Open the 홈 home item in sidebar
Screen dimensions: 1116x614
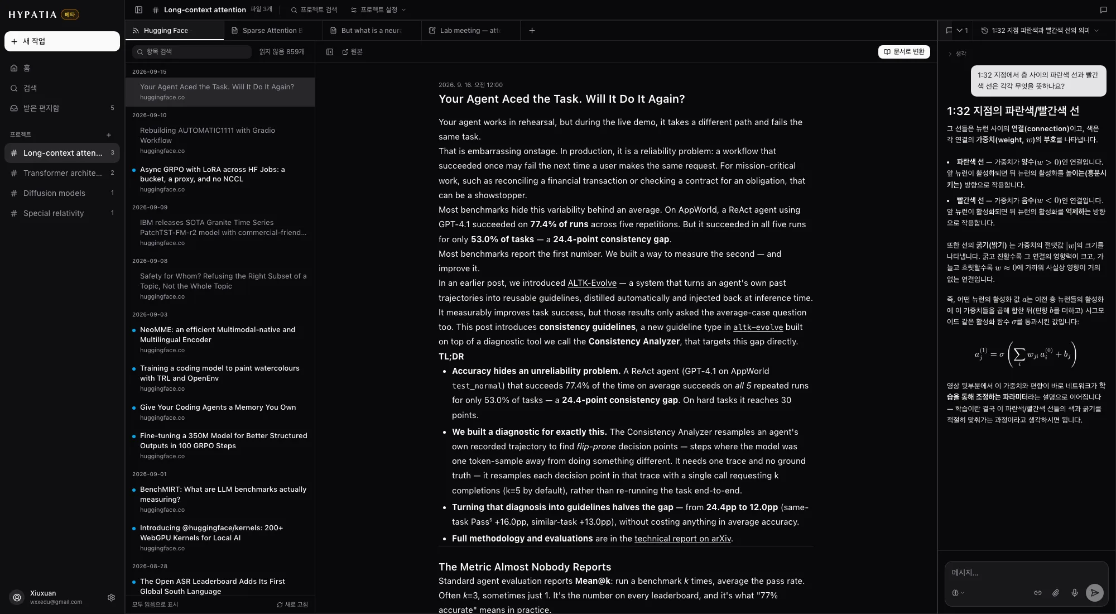[x=62, y=68]
